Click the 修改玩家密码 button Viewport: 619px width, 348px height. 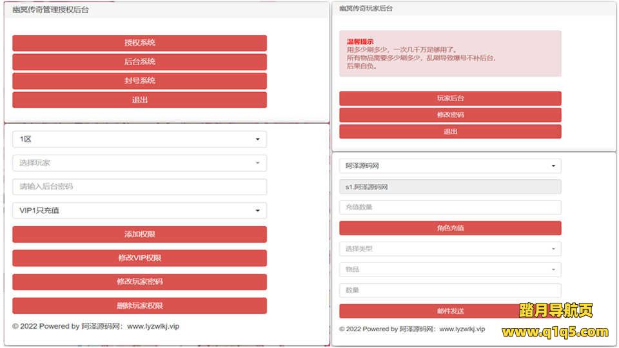pyautogui.click(x=139, y=282)
